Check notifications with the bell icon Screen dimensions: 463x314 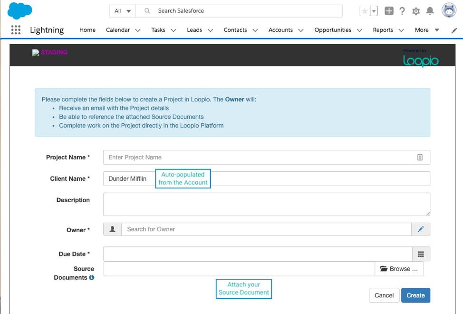(430, 11)
